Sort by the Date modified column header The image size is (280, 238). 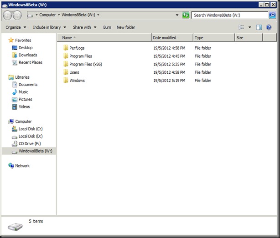172,38
